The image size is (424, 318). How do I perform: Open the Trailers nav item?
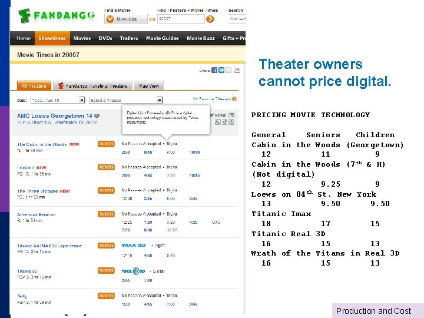(x=129, y=38)
